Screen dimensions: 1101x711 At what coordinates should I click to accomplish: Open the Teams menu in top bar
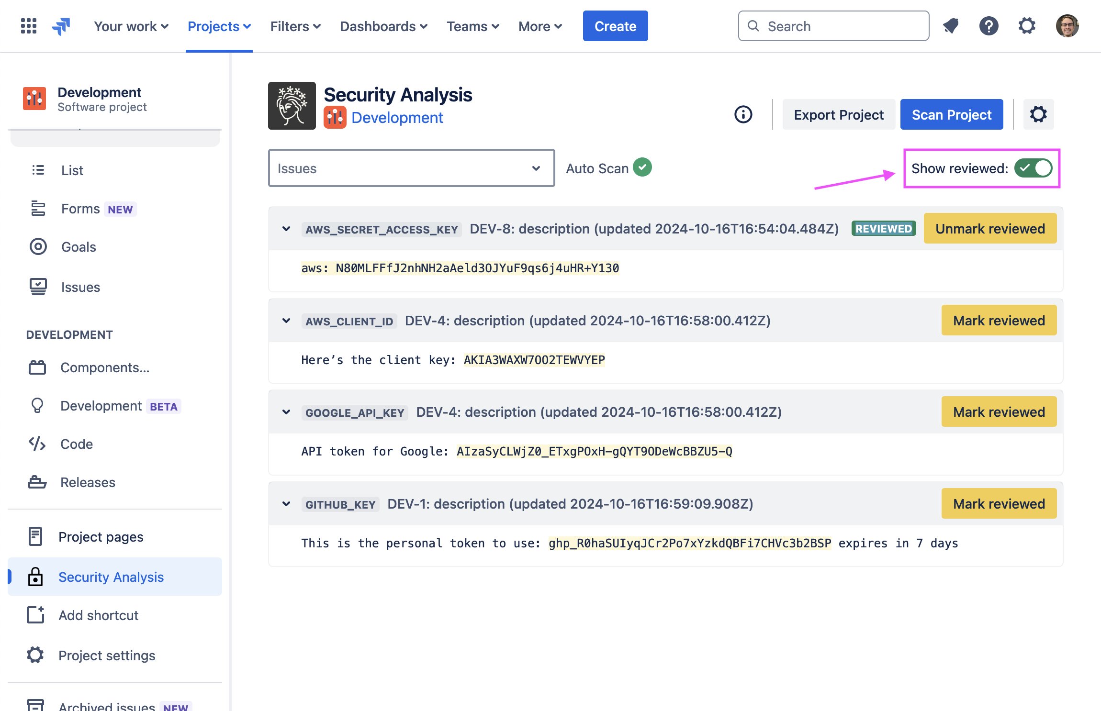(x=473, y=26)
